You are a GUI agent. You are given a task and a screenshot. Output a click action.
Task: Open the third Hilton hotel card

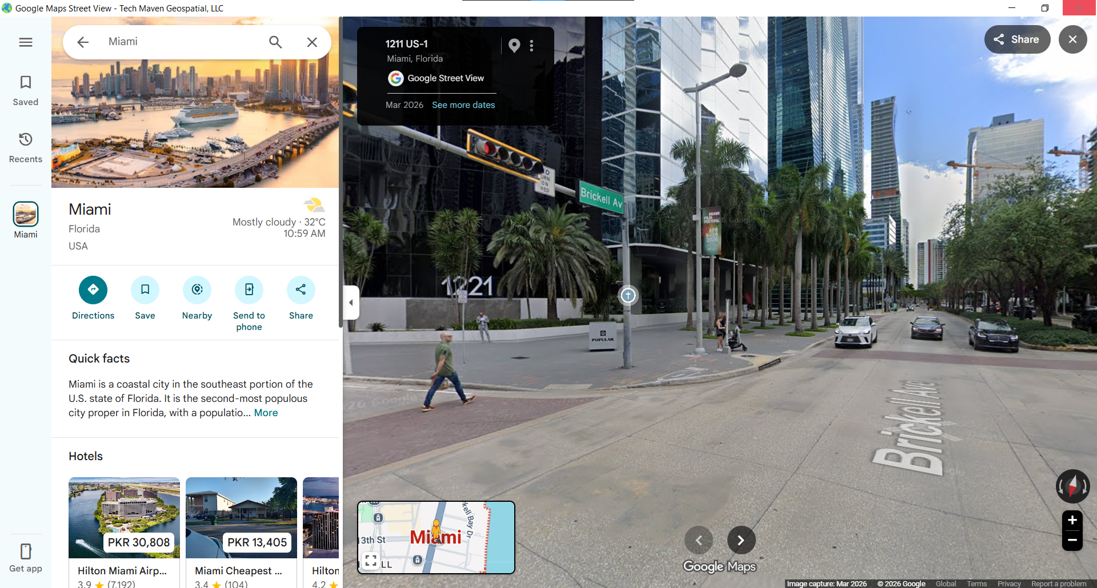click(x=321, y=532)
